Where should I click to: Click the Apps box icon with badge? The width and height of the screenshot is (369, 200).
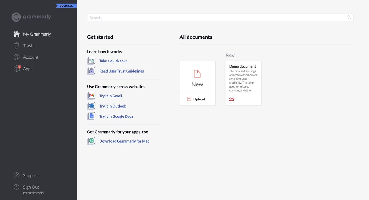point(17,69)
